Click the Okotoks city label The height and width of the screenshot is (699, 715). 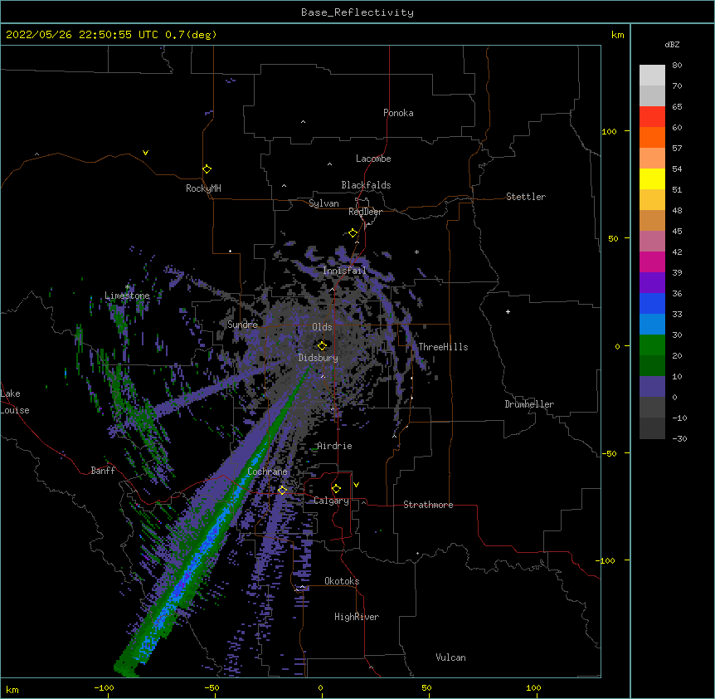point(342,581)
